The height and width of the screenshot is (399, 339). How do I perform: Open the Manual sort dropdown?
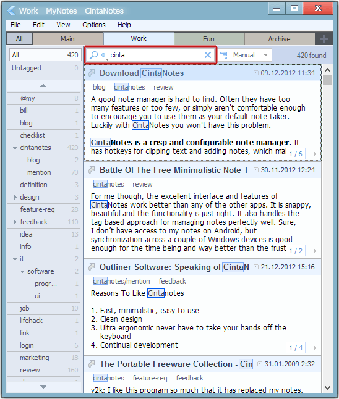(x=251, y=55)
